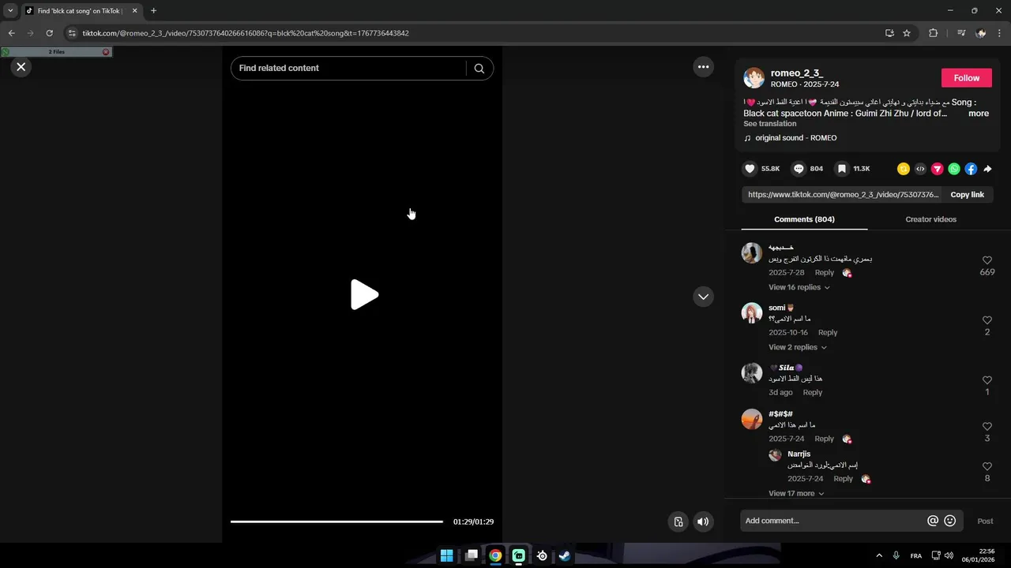
Task: Select Comments (804) tab
Action: (804, 219)
